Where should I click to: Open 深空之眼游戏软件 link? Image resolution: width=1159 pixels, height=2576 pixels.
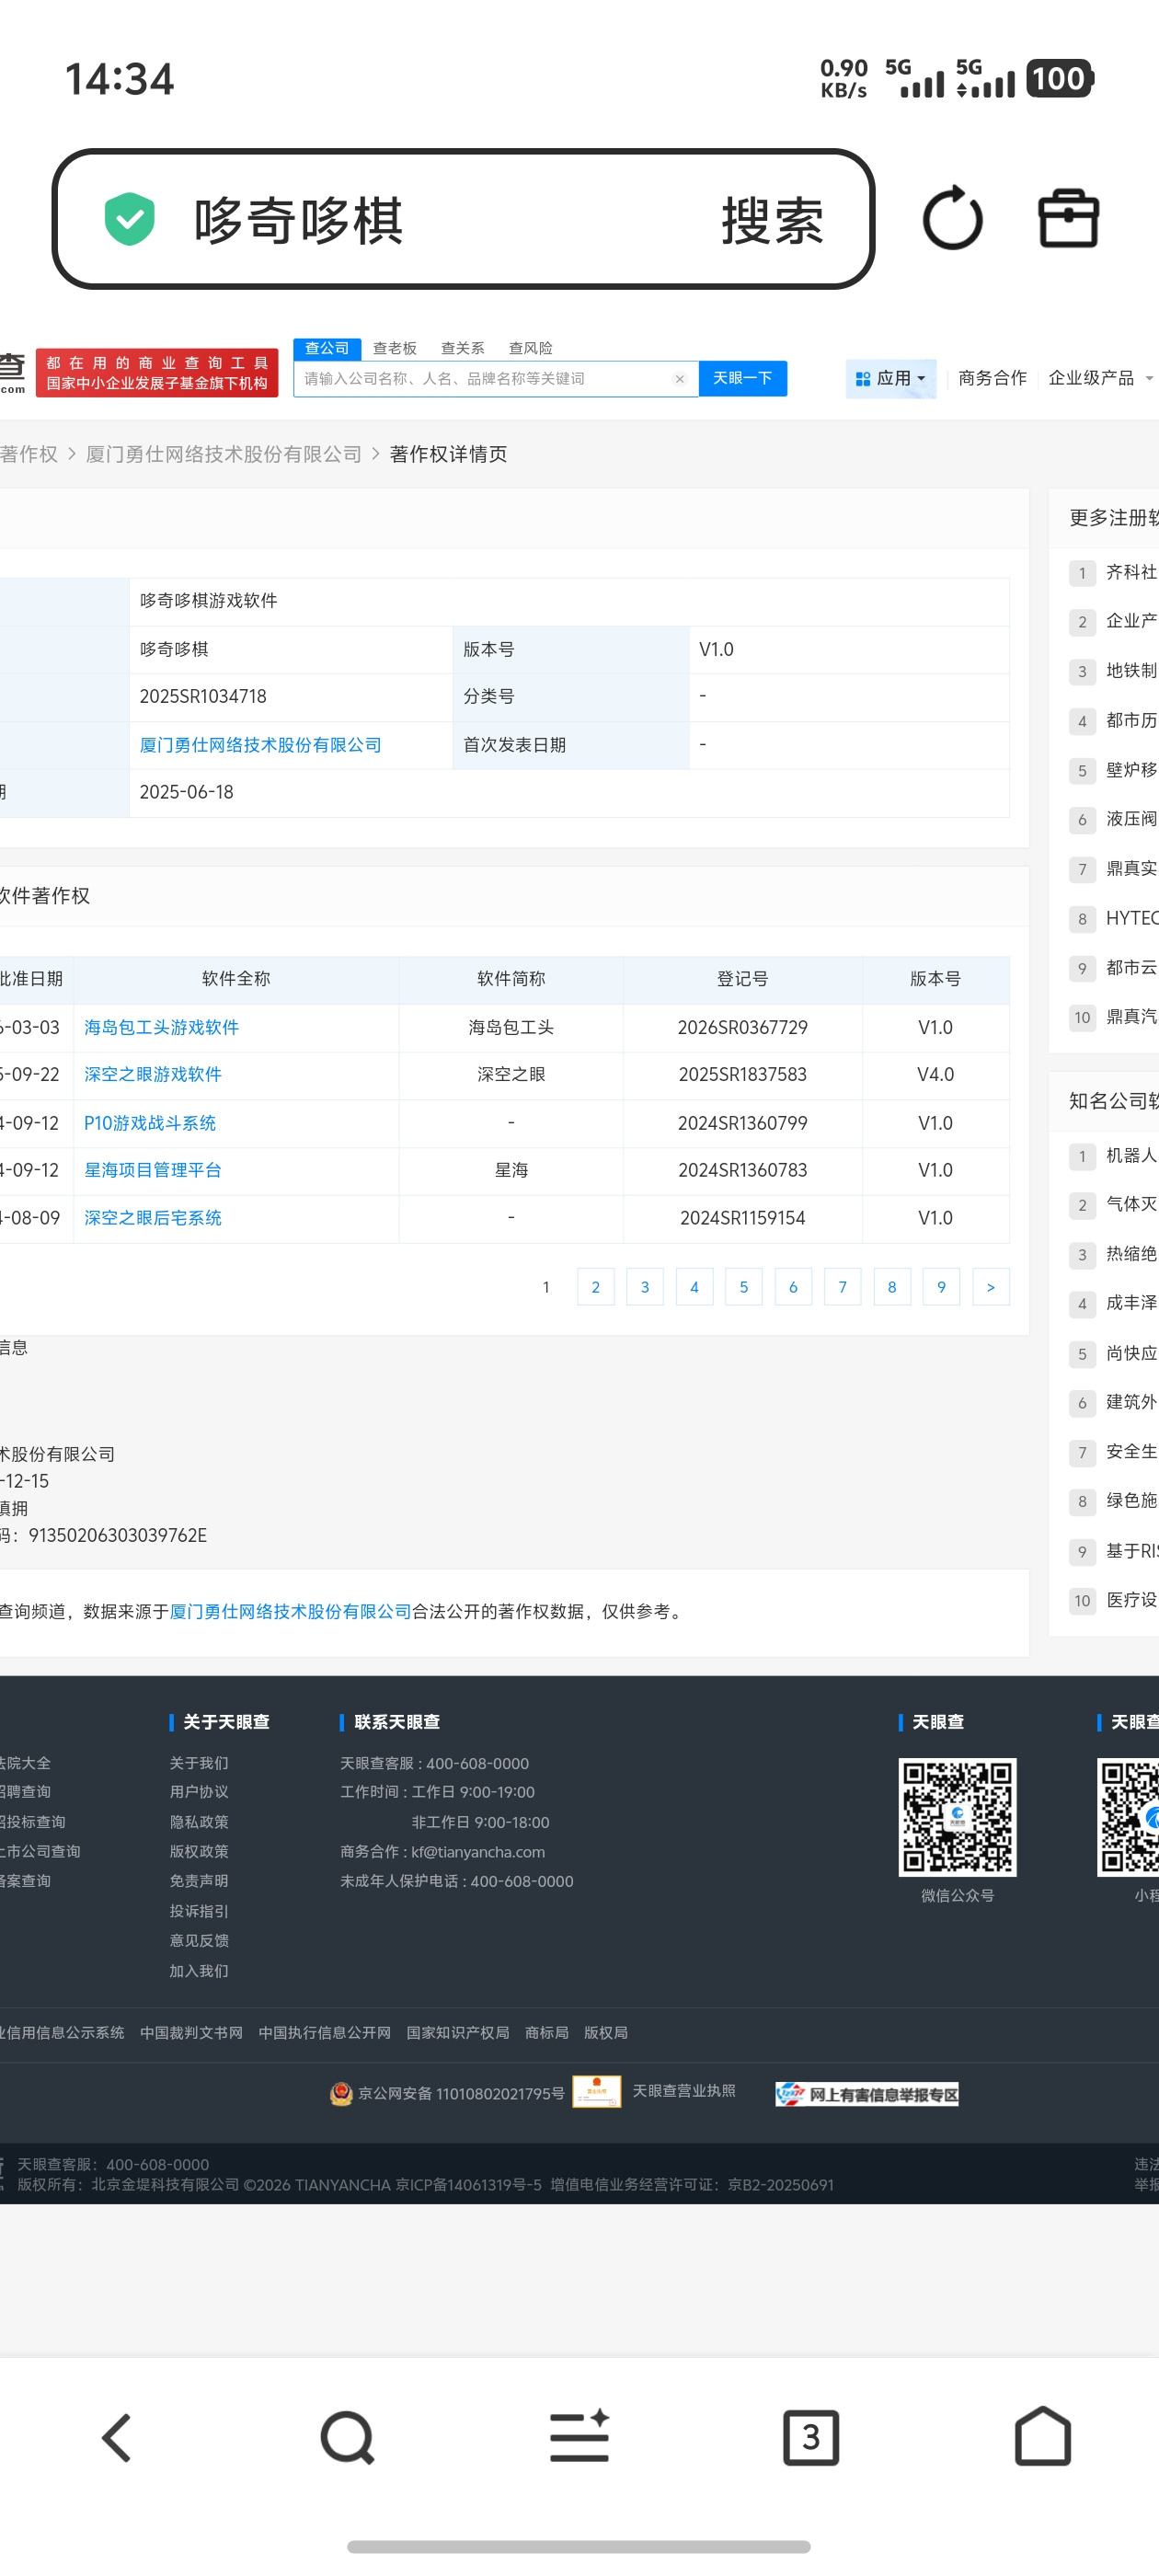[153, 1074]
